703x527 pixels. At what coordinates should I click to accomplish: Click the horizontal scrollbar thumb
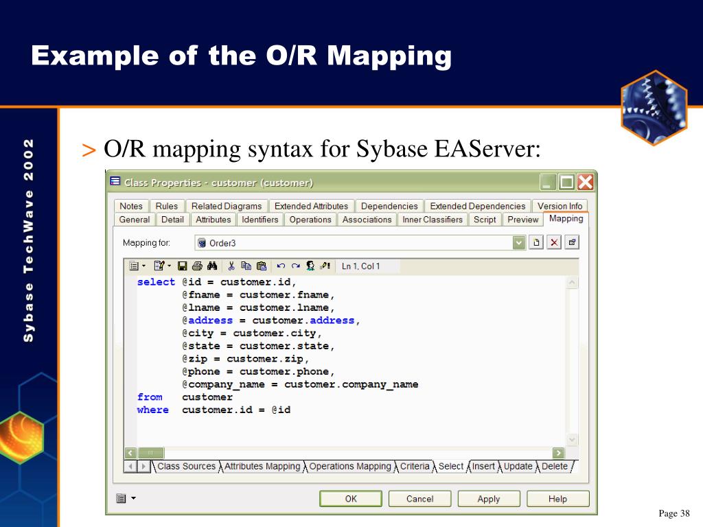click(150, 453)
